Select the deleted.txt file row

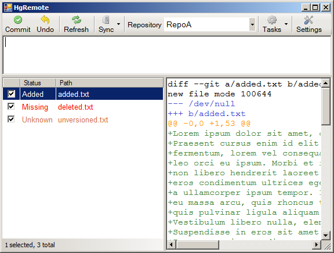click(83, 107)
